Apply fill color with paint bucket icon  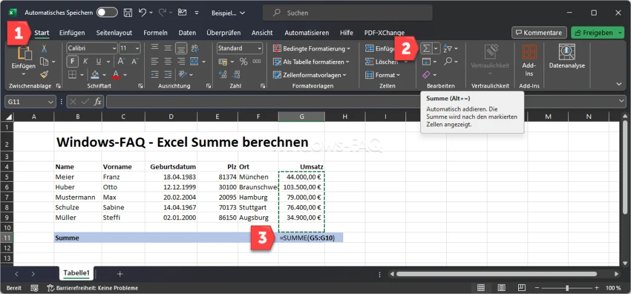pyautogui.click(x=95, y=75)
